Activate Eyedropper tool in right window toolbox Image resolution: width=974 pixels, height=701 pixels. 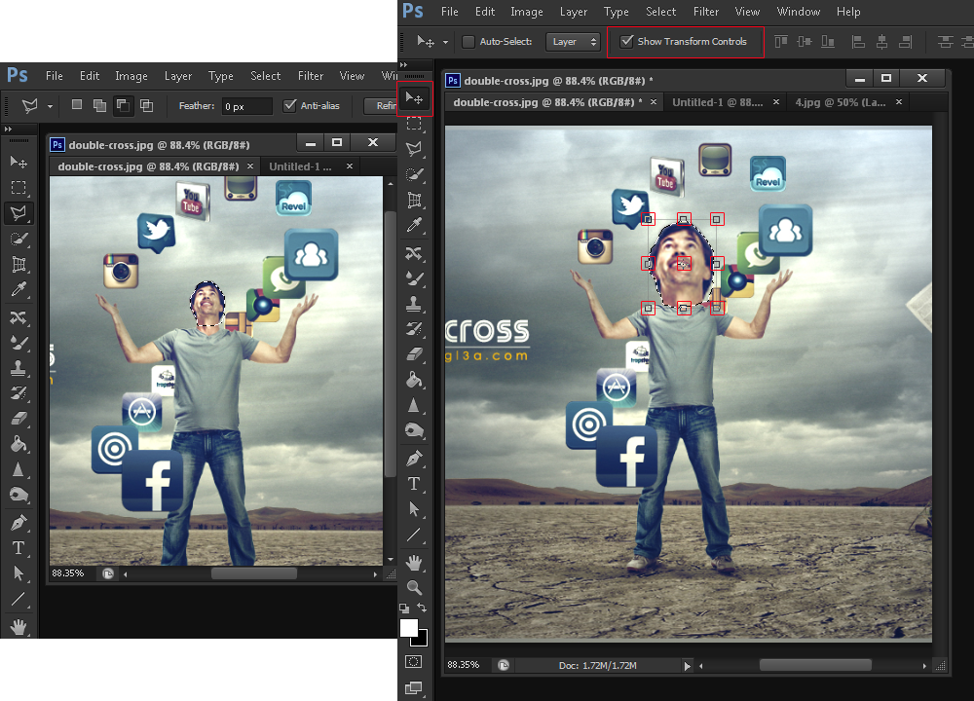click(414, 225)
